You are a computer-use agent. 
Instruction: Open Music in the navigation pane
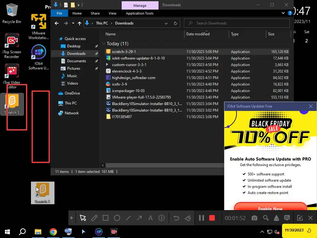(x=69, y=76)
